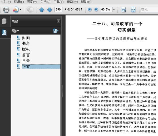Select the fit full page icon
158x136 pixels.
133,10
